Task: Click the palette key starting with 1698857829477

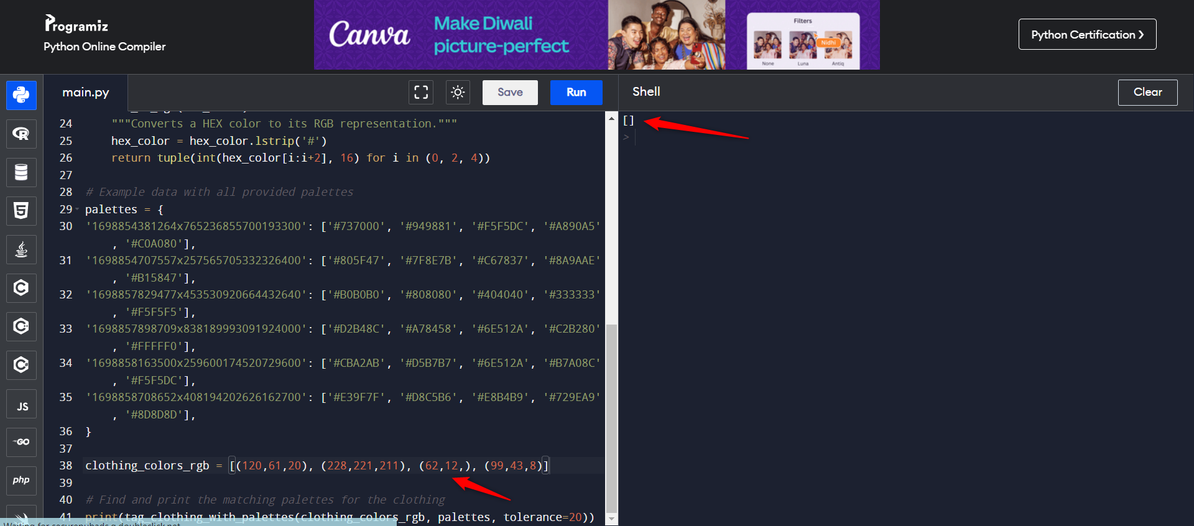Action: tap(197, 295)
